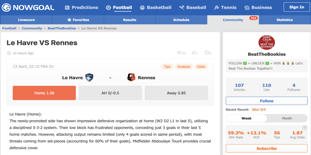
Task: Switch to the Month stats toggle
Action: coord(287,119)
